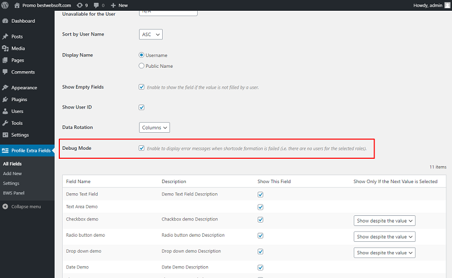The image size is (452, 278).
Task: Open the comments bubble icon in admin bar
Action: [x=96, y=5]
